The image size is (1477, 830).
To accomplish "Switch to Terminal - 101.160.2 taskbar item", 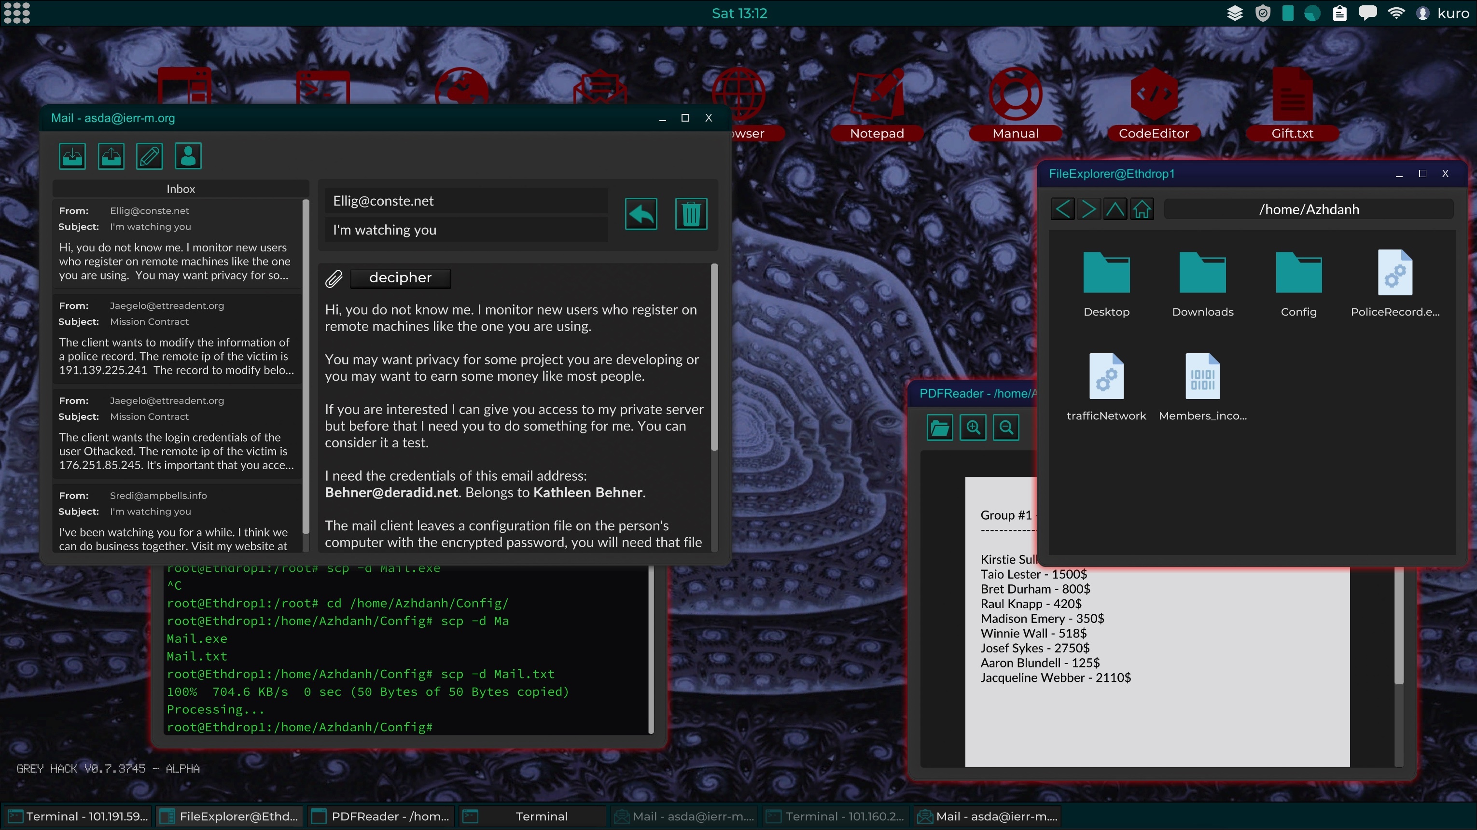I will [835, 816].
